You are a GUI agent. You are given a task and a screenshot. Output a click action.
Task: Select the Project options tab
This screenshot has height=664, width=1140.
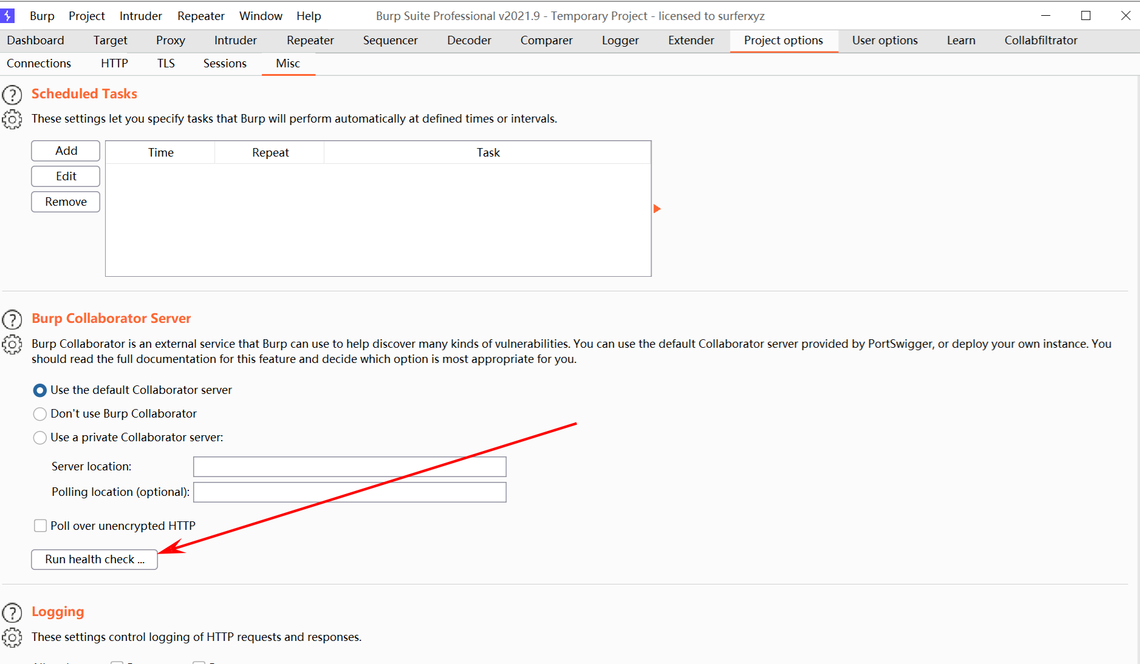click(x=783, y=40)
